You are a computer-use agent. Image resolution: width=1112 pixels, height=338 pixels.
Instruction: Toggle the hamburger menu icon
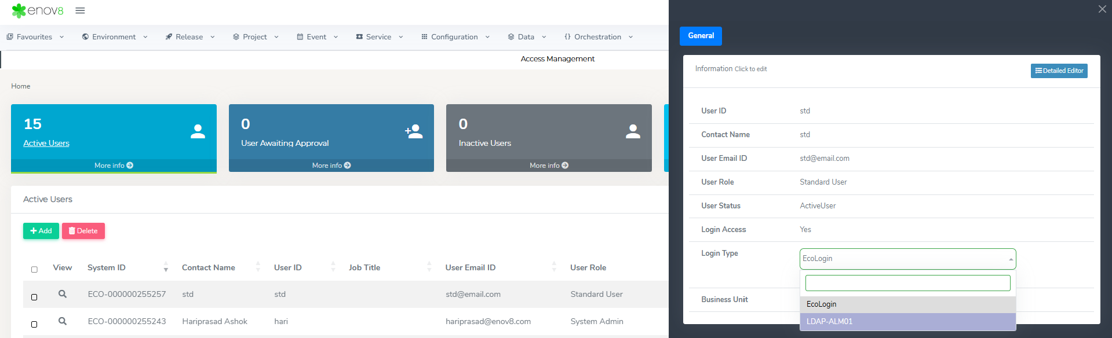[81, 10]
